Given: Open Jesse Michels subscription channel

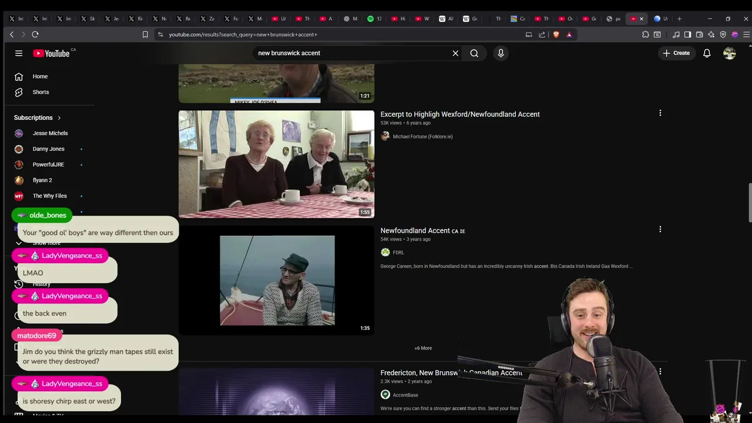Looking at the screenshot, I should pyautogui.click(x=49, y=133).
